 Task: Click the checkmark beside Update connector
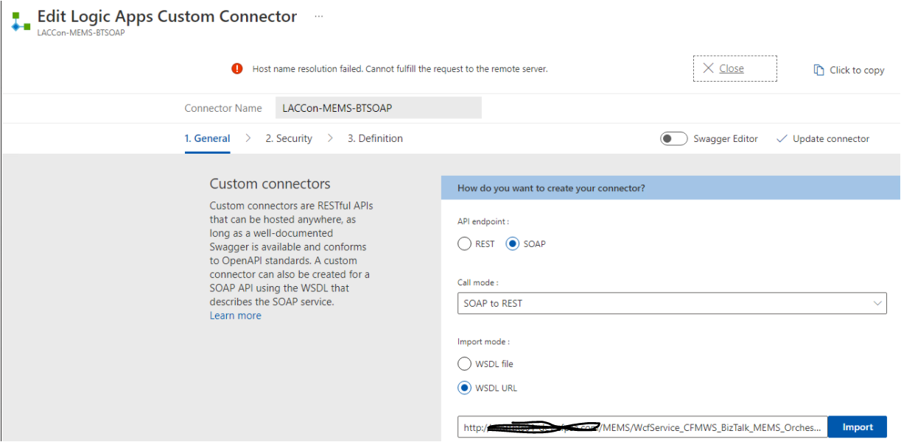[782, 138]
